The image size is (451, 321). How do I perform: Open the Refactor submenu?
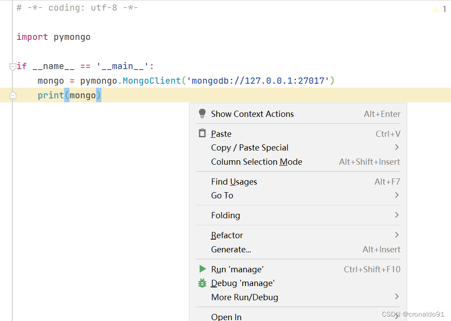pos(298,235)
